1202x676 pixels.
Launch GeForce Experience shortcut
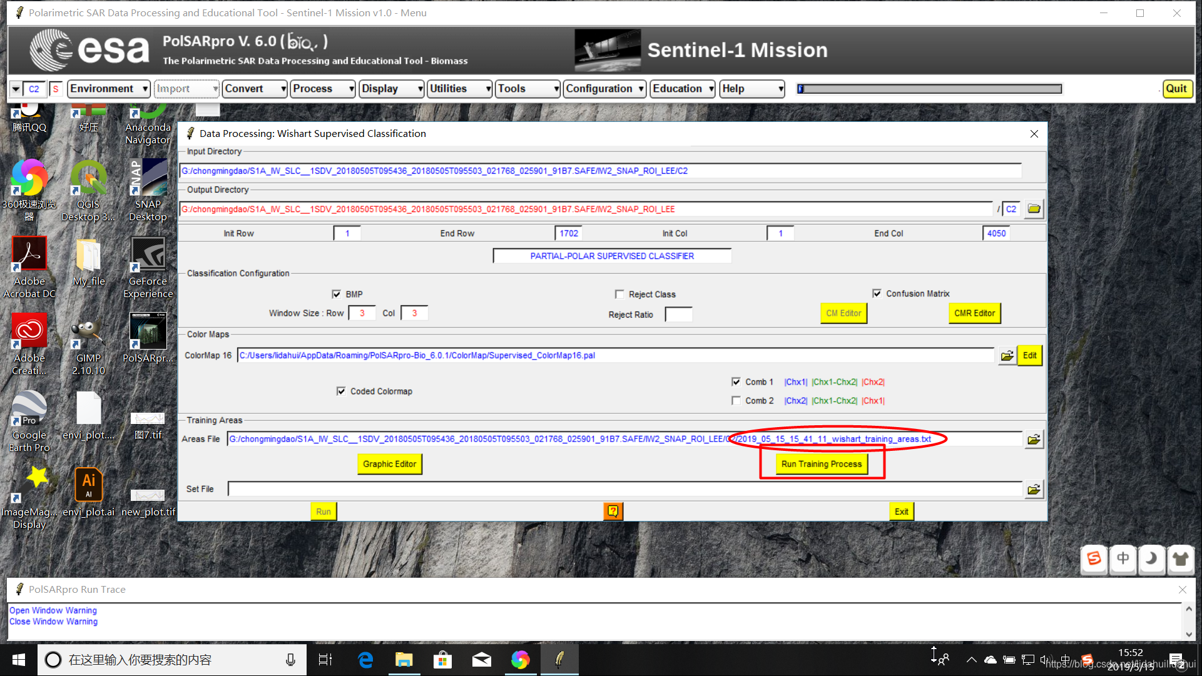[148, 267]
